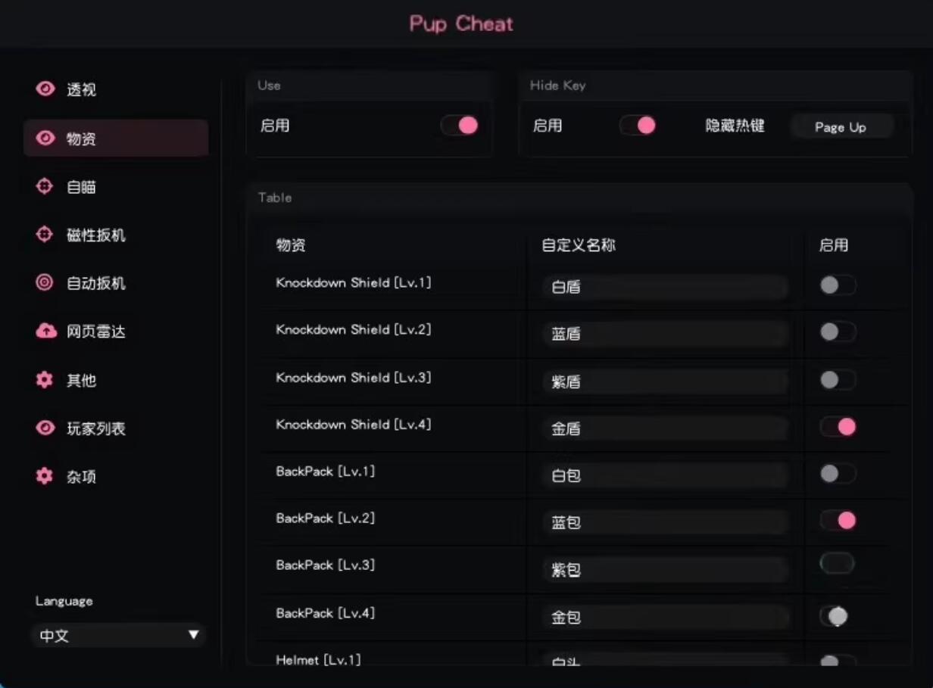Click the eye icon beside 透视
This screenshot has width=933, height=688.
pos(45,89)
